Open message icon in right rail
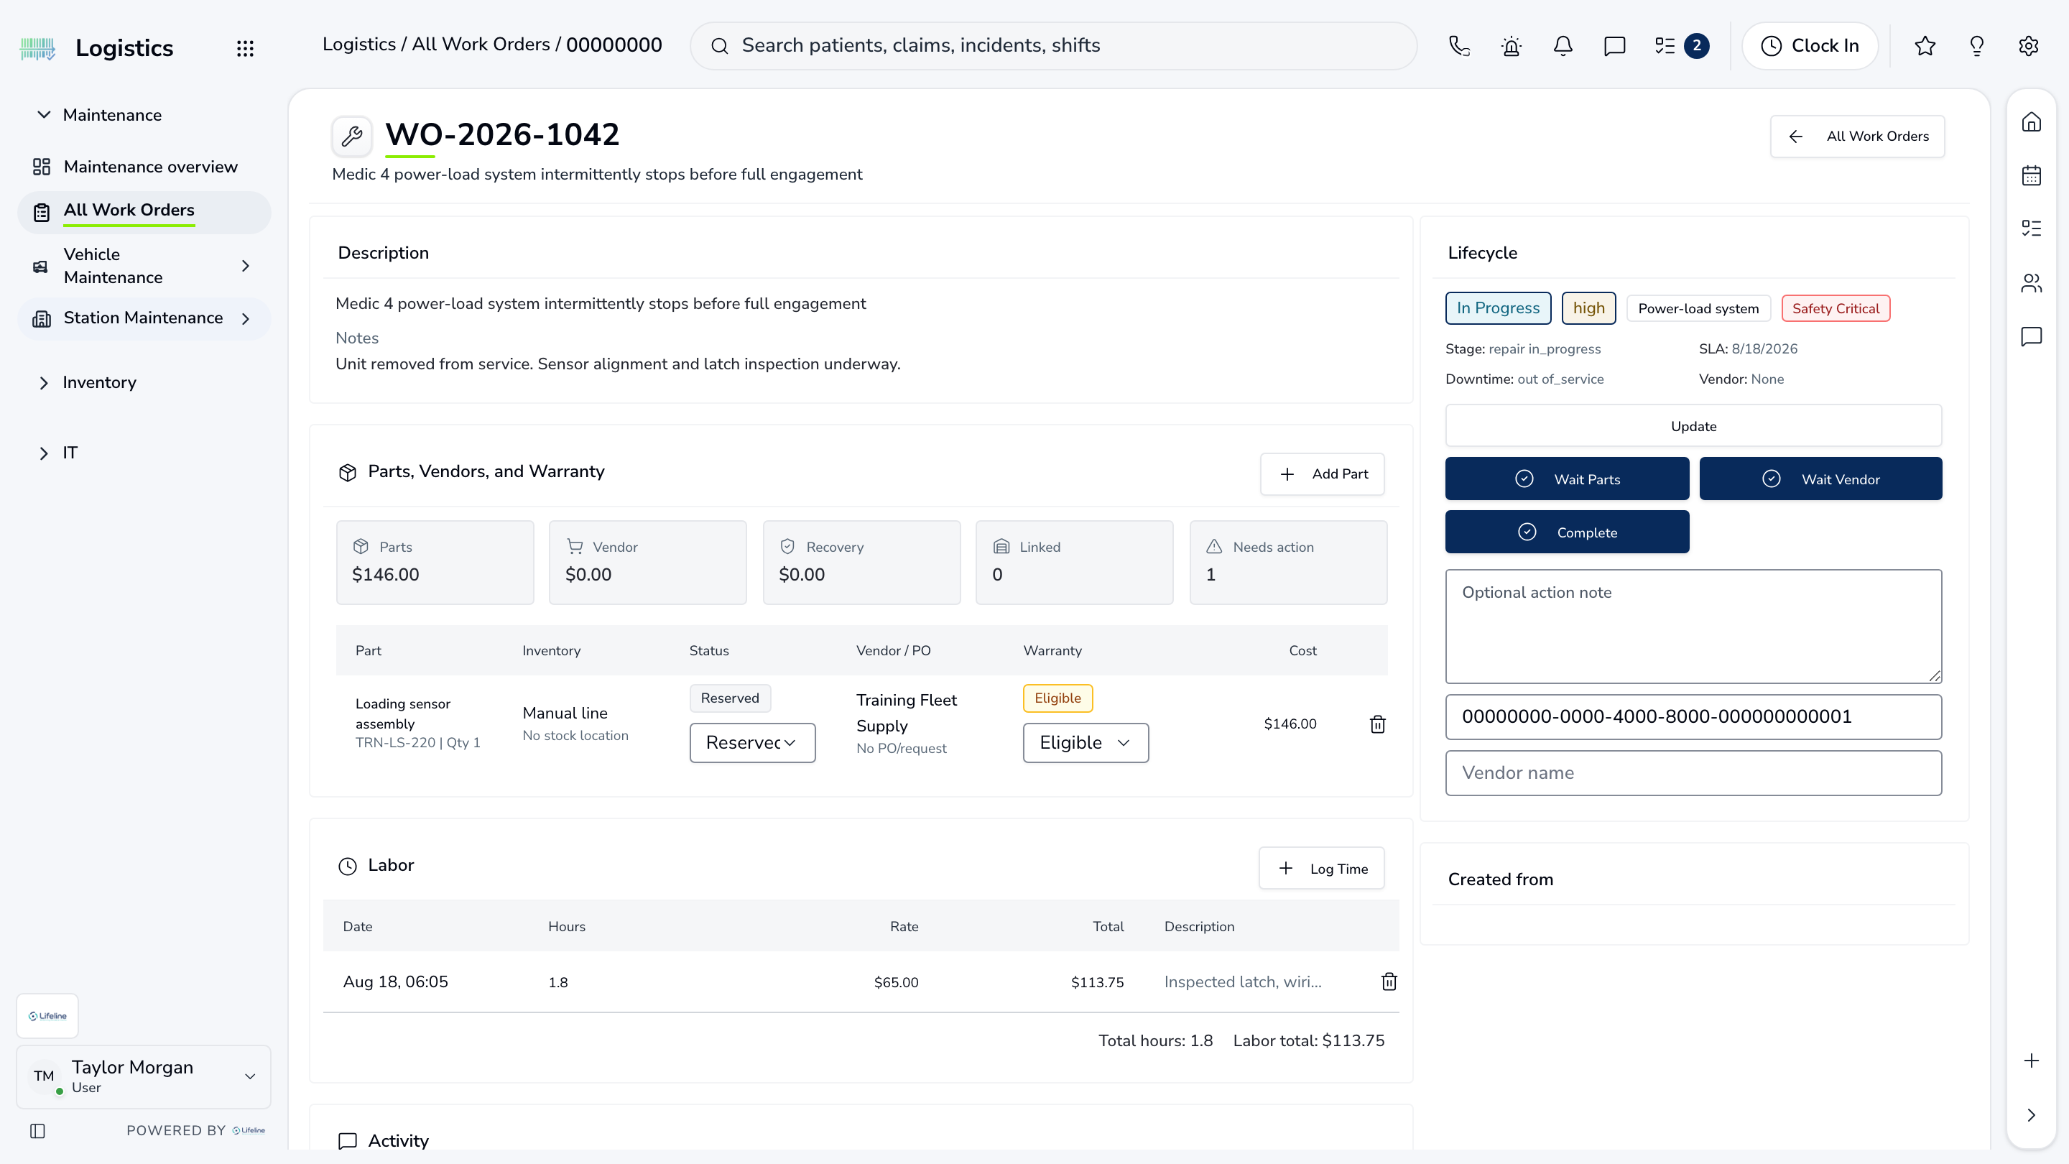This screenshot has height=1164, width=2069. click(2031, 336)
